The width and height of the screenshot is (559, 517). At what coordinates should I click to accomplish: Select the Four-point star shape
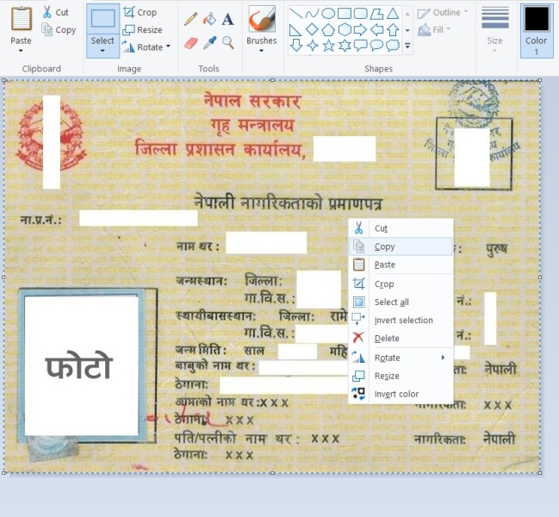pos(313,46)
